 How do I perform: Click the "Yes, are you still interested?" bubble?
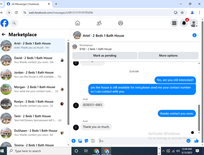(175, 80)
